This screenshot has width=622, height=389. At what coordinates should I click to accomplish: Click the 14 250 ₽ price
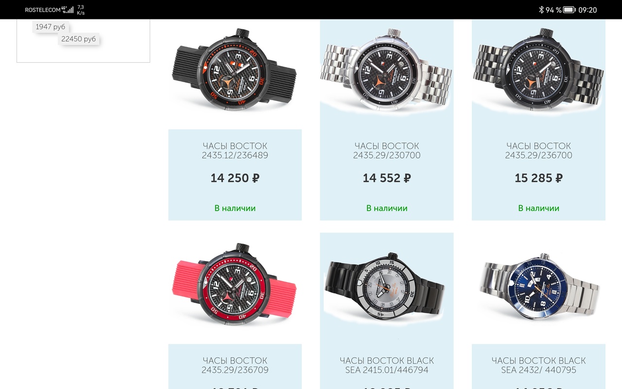(235, 178)
